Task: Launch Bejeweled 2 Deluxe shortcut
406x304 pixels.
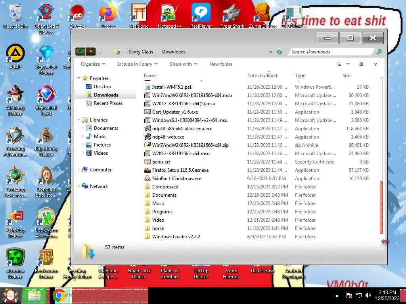Action: coord(46,19)
